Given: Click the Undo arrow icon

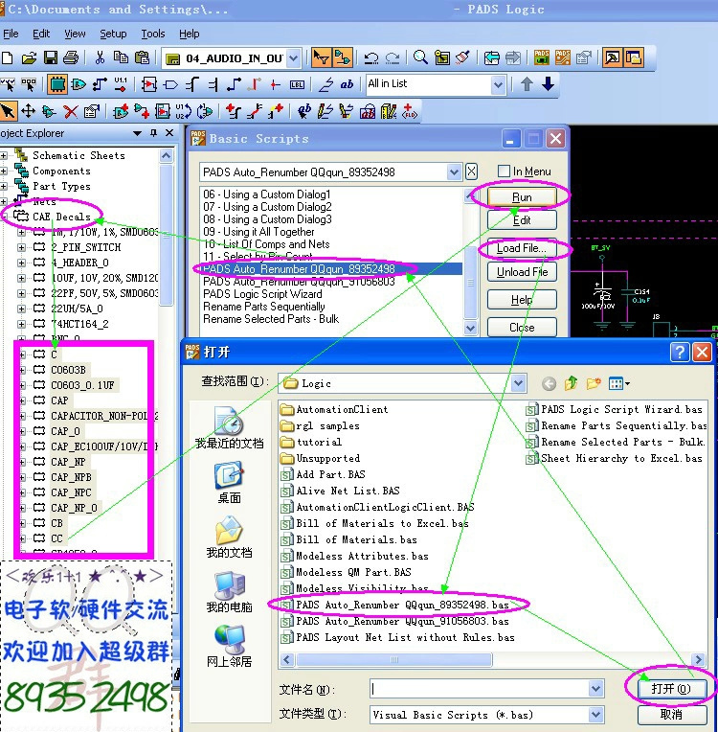Looking at the screenshot, I should point(371,57).
